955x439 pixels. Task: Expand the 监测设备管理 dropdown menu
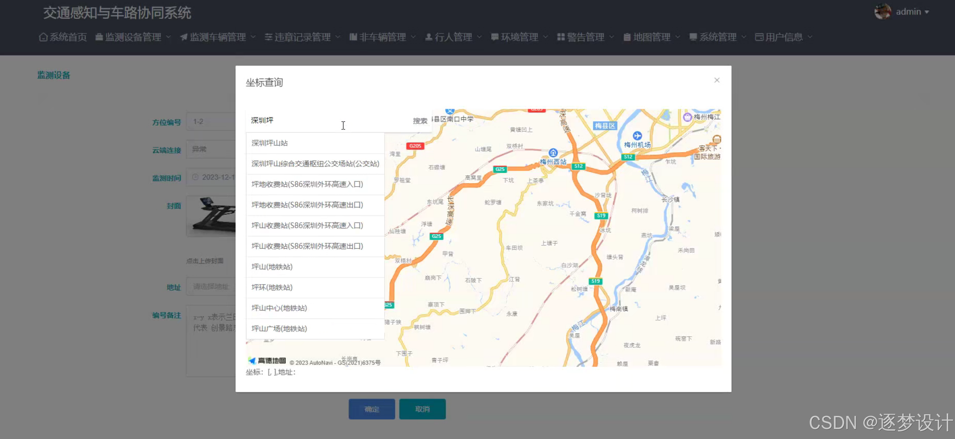(x=133, y=37)
